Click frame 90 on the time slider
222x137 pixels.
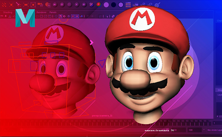click(x=187, y=121)
